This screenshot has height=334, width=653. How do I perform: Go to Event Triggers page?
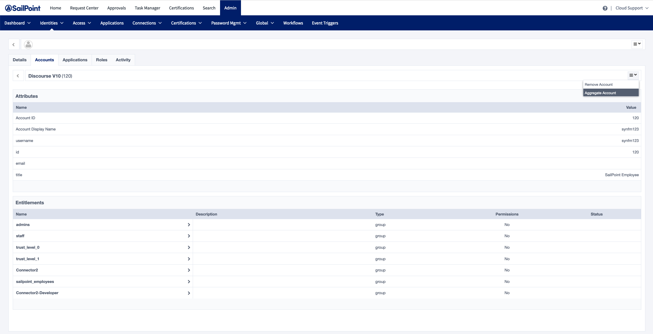point(325,23)
